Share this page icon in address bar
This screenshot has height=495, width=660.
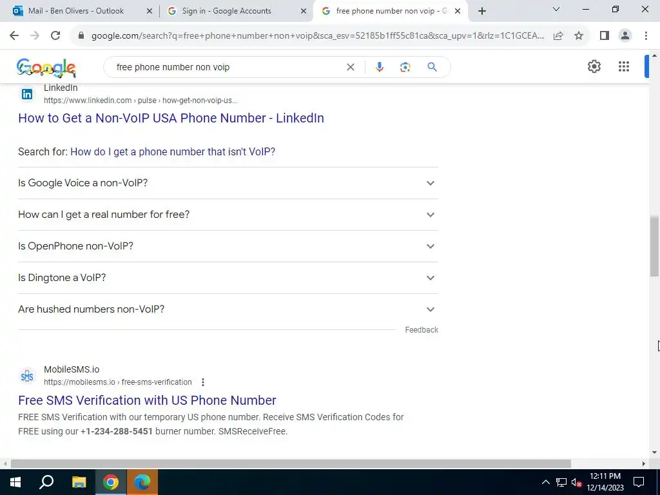[558, 36]
